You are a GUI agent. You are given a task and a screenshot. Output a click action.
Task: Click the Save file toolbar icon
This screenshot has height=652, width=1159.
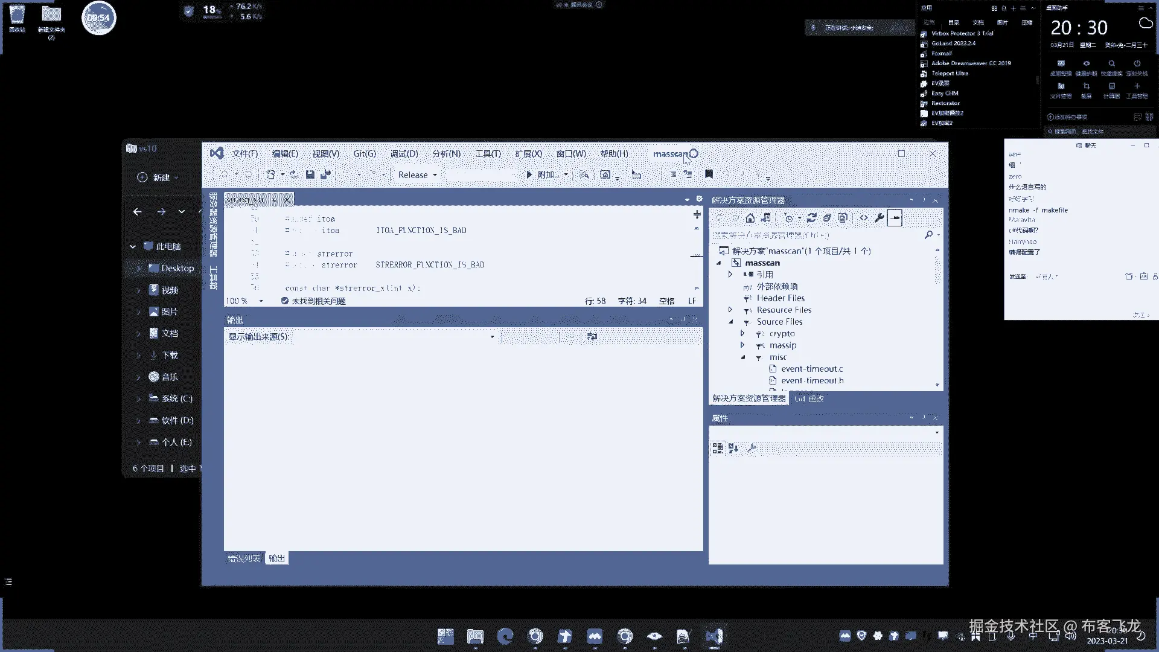point(310,174)
